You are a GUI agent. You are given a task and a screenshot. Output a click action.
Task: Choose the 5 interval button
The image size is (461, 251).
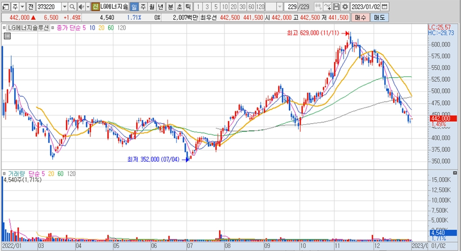pyautogui.click(x=216, y=7)
